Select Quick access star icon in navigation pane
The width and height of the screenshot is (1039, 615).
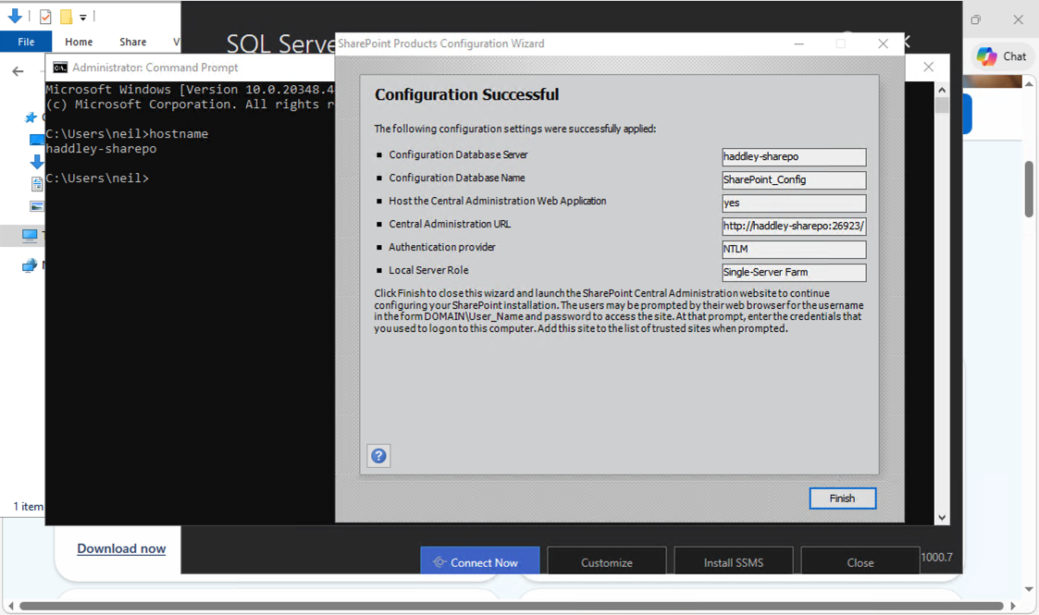click(x=31, y=117)
